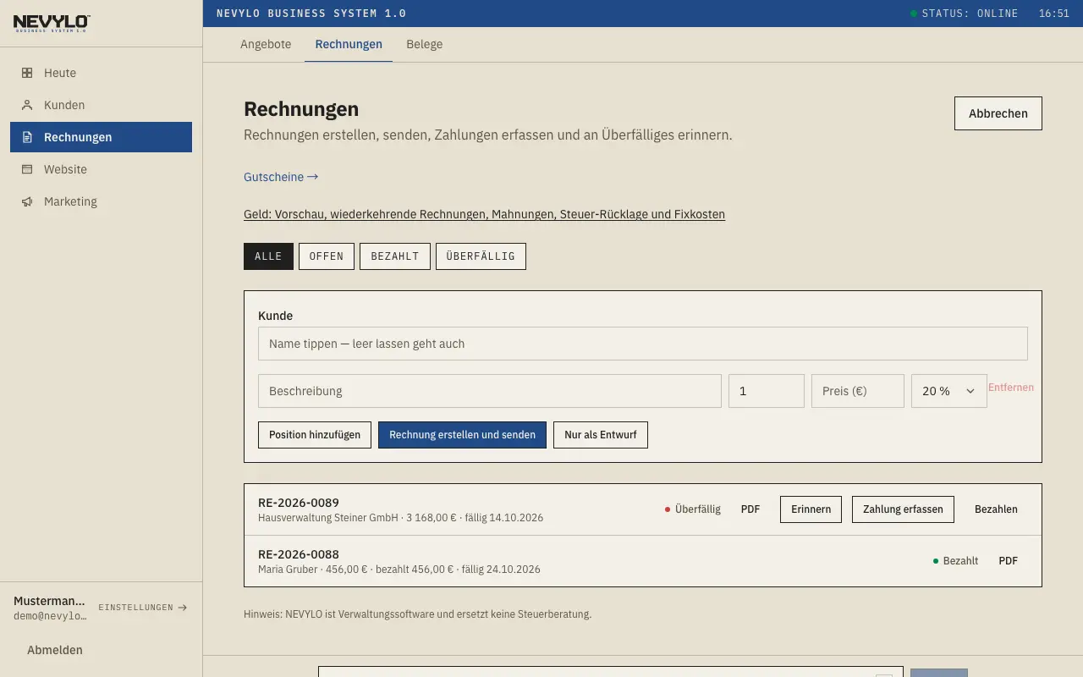Image resolution: width=1083 pixels, height=677 pixels.
Task: Follow the Gutscheine link
Action: click(x=281, y=177)
